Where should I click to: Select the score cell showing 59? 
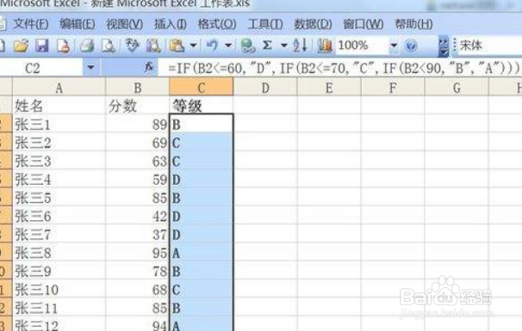138,180
